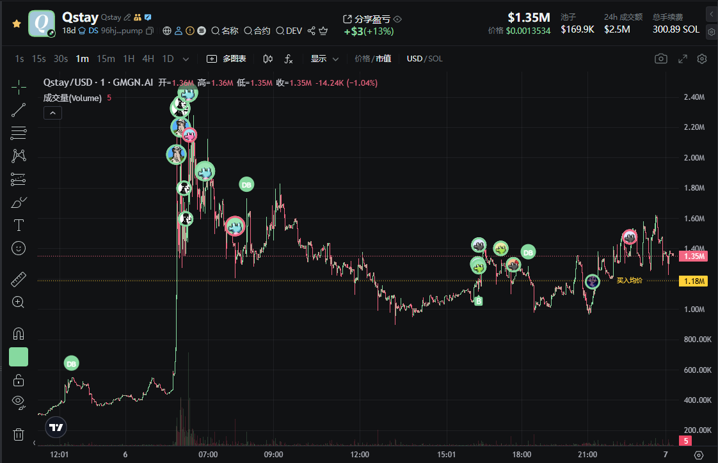
Task: Click the Qstay token avatar
Action: click(x=42, y=23)
